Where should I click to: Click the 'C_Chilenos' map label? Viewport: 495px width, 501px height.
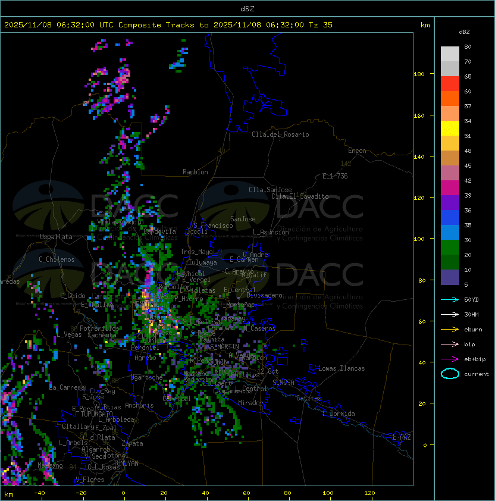click(57, 259)
